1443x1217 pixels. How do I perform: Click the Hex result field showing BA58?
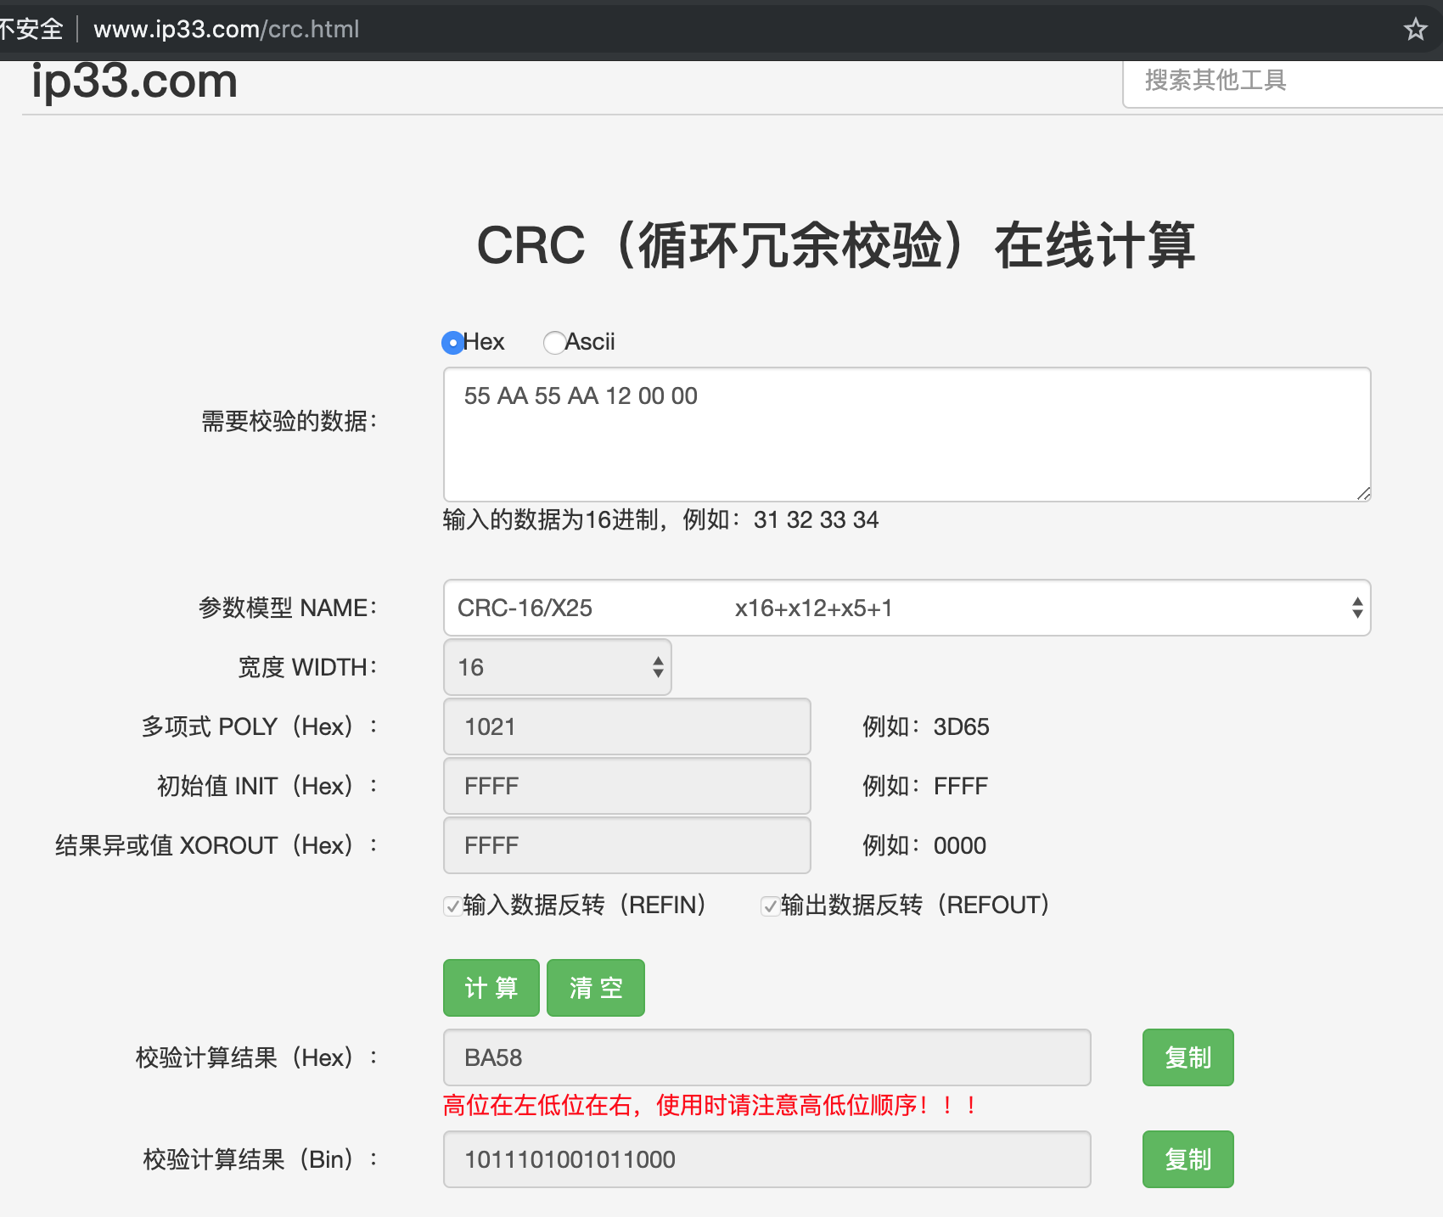(766, 1057)
